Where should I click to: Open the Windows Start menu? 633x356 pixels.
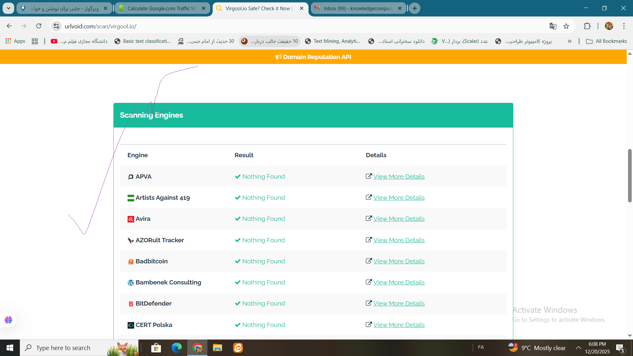tap(10, 347)
